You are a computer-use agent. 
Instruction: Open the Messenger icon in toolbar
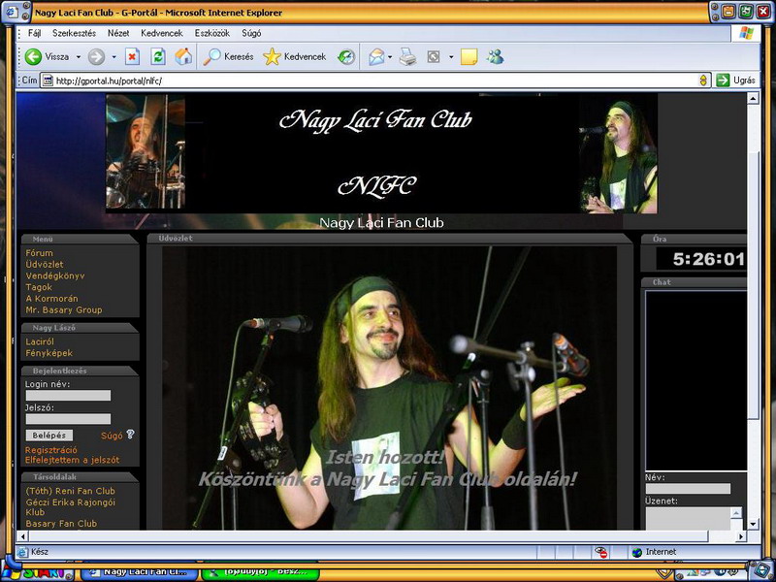pyautogui.click(x=496, y=56)
